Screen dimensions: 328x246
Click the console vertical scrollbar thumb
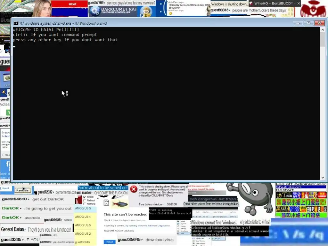pos(323,39)
